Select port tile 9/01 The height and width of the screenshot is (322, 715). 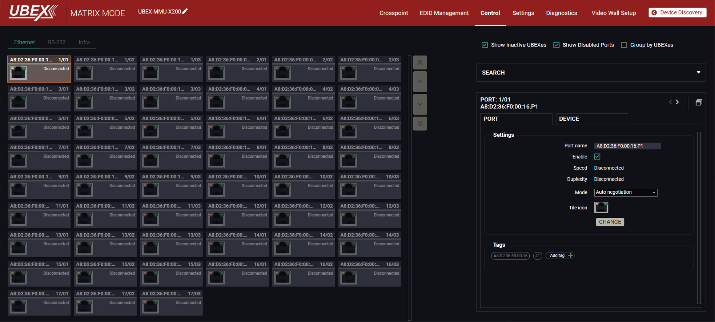[39, 186]
